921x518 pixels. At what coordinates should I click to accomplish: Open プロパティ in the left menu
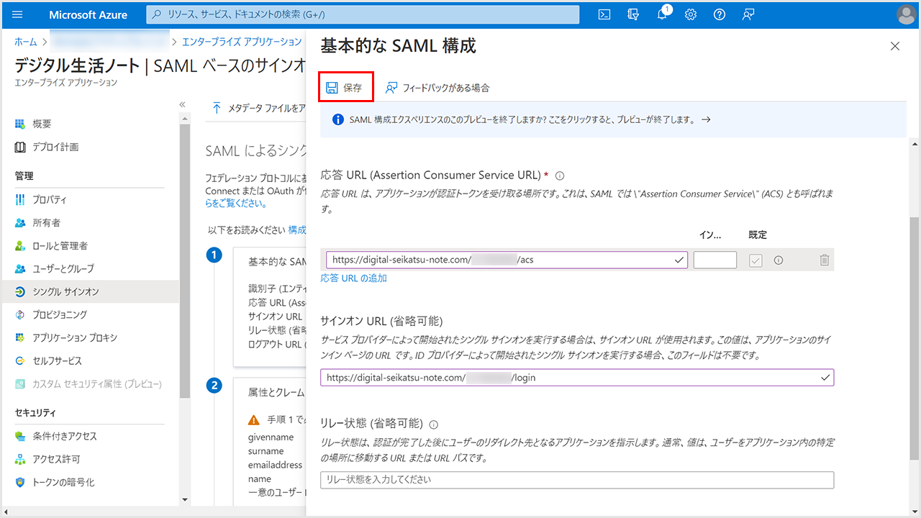50,199
